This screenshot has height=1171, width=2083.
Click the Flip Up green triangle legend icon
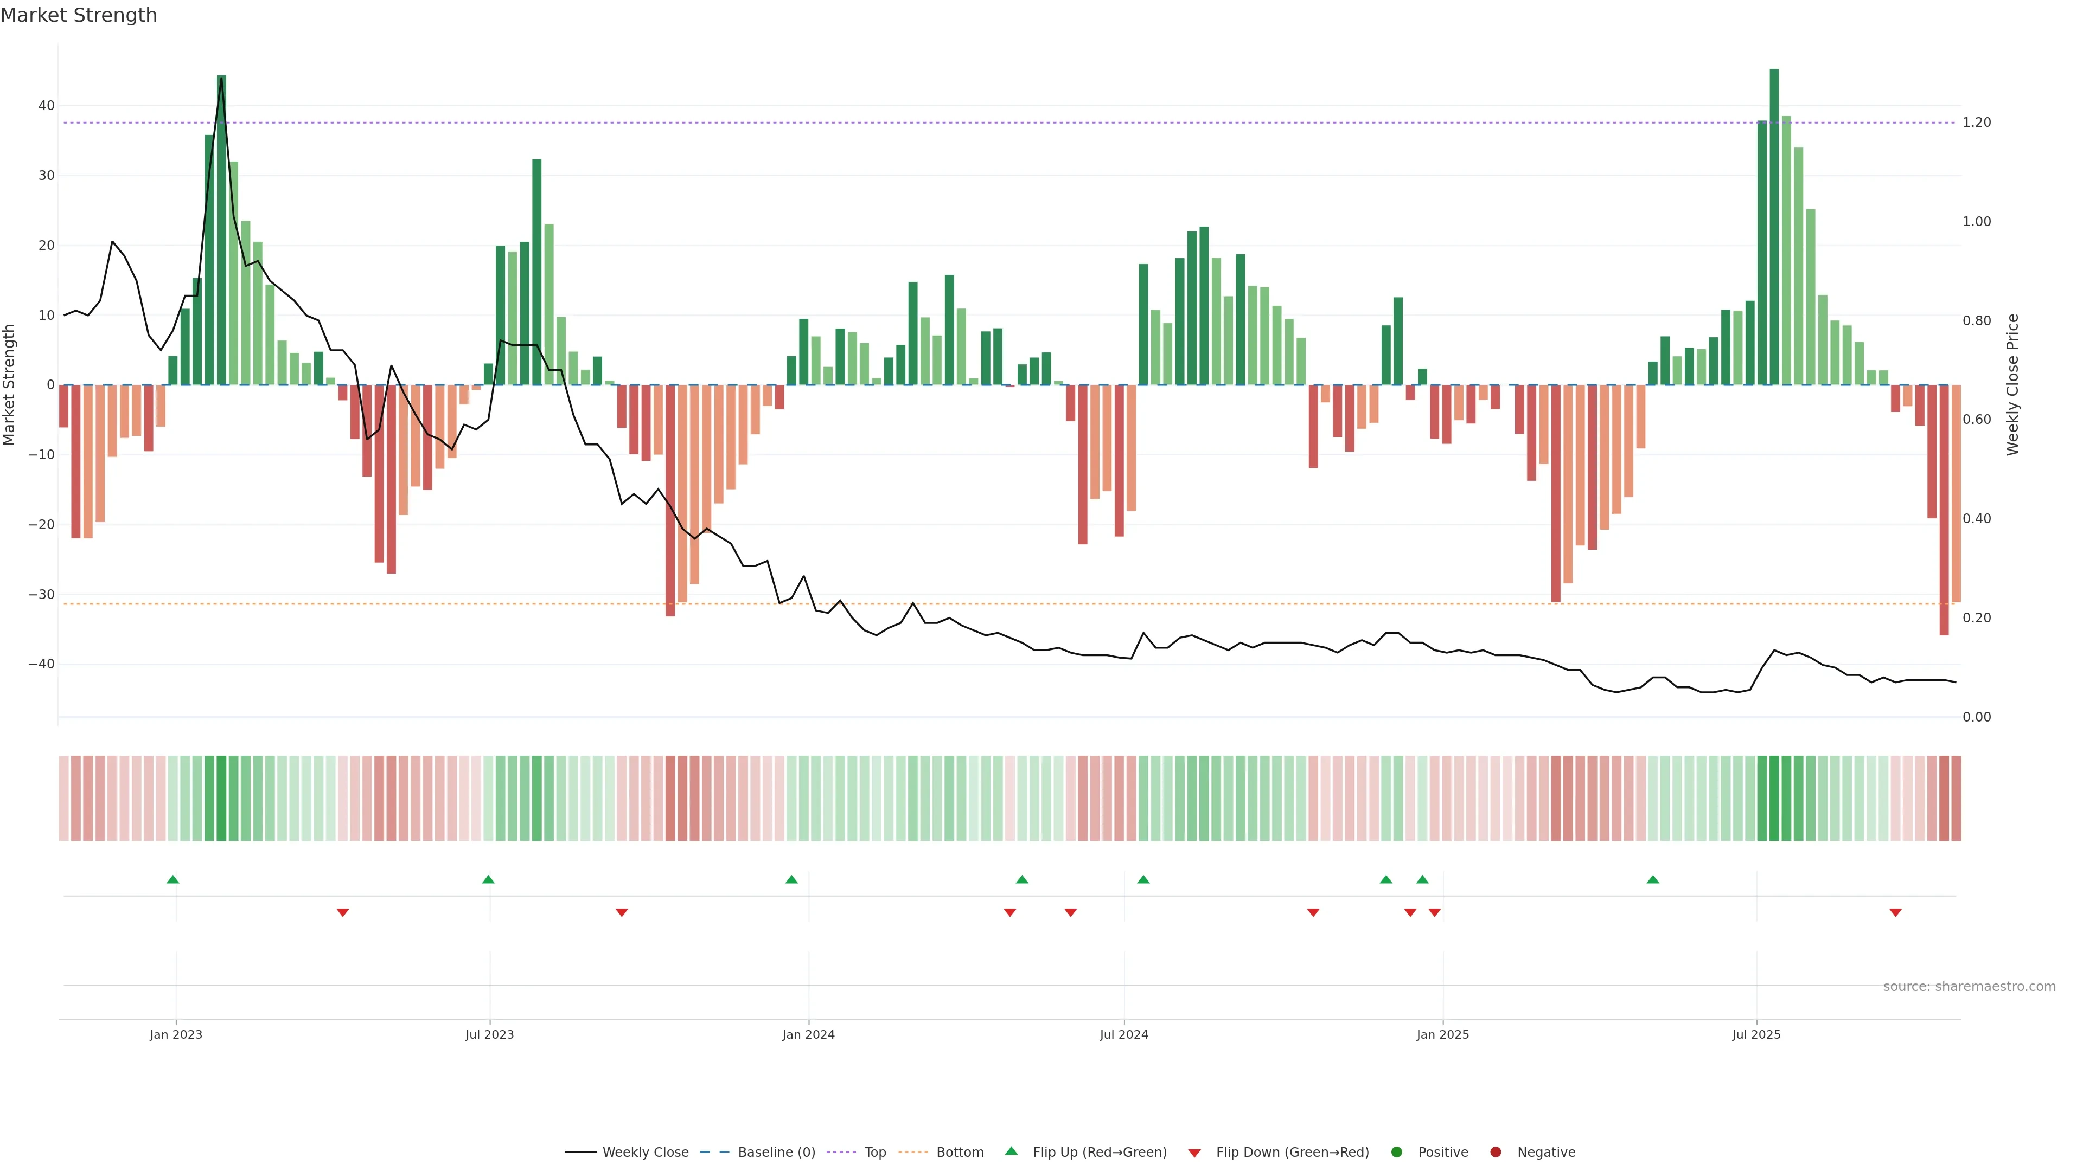(x=1011, y=1151)
